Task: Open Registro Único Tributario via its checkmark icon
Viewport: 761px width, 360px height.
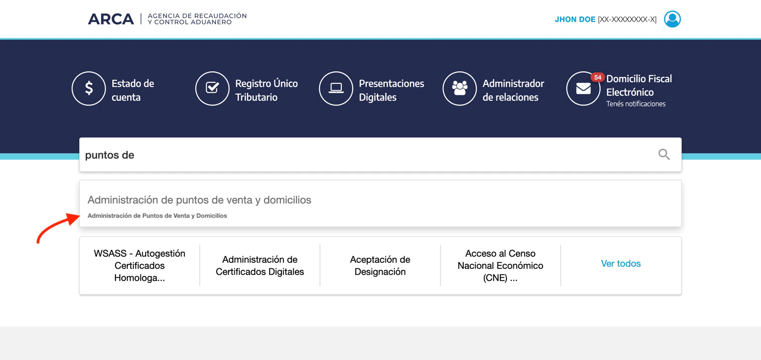Action: (213, 88)
